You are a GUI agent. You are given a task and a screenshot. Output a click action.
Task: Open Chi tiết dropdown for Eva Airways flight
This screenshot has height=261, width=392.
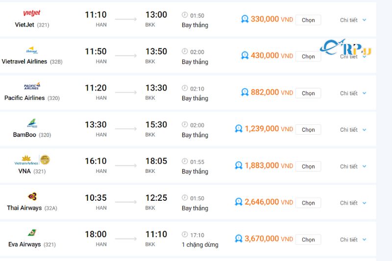pyautogui.click(x=353, y=239)
